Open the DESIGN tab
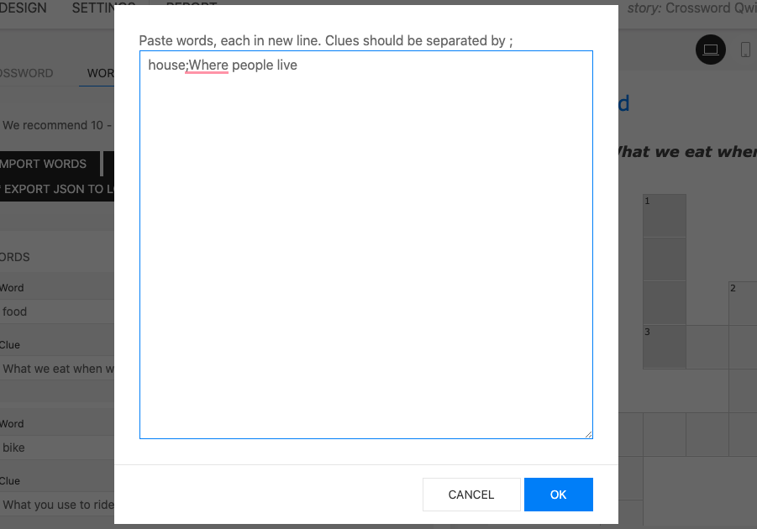Image resolution: width=757 pixels, height=529 pixels. point(24,8)
